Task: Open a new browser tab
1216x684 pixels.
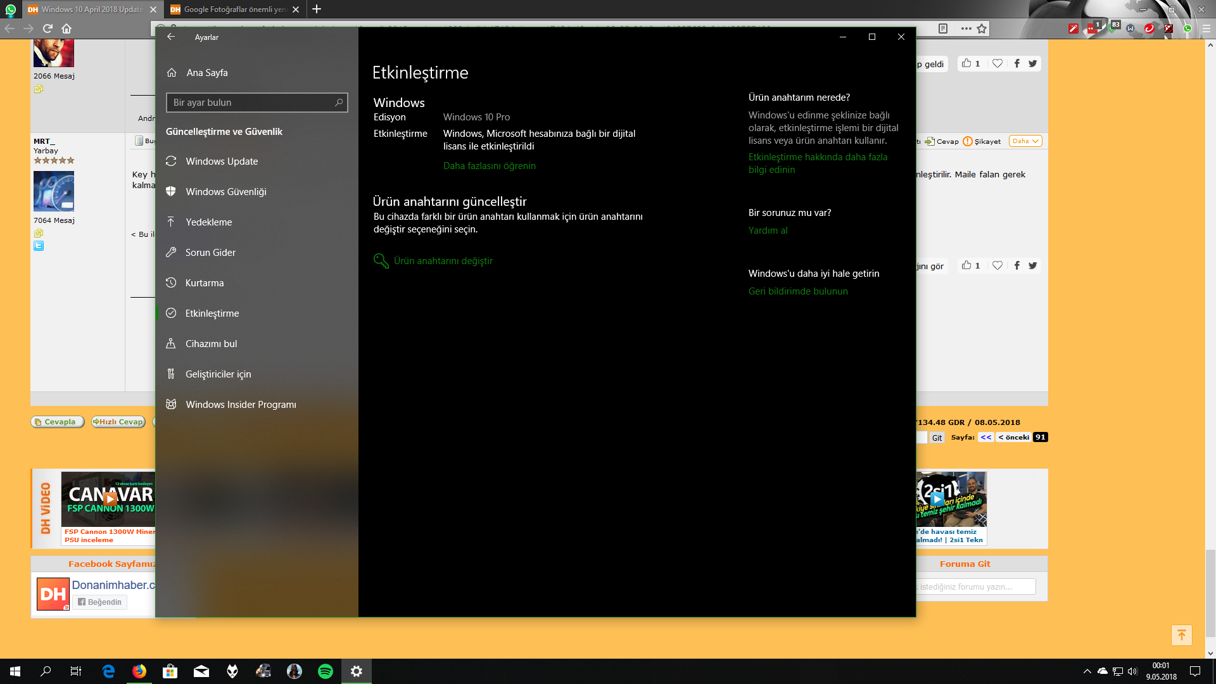Action: tap(317, 9)
